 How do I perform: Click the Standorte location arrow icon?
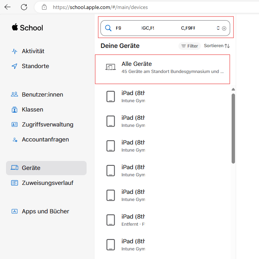(x=15, y=66)
